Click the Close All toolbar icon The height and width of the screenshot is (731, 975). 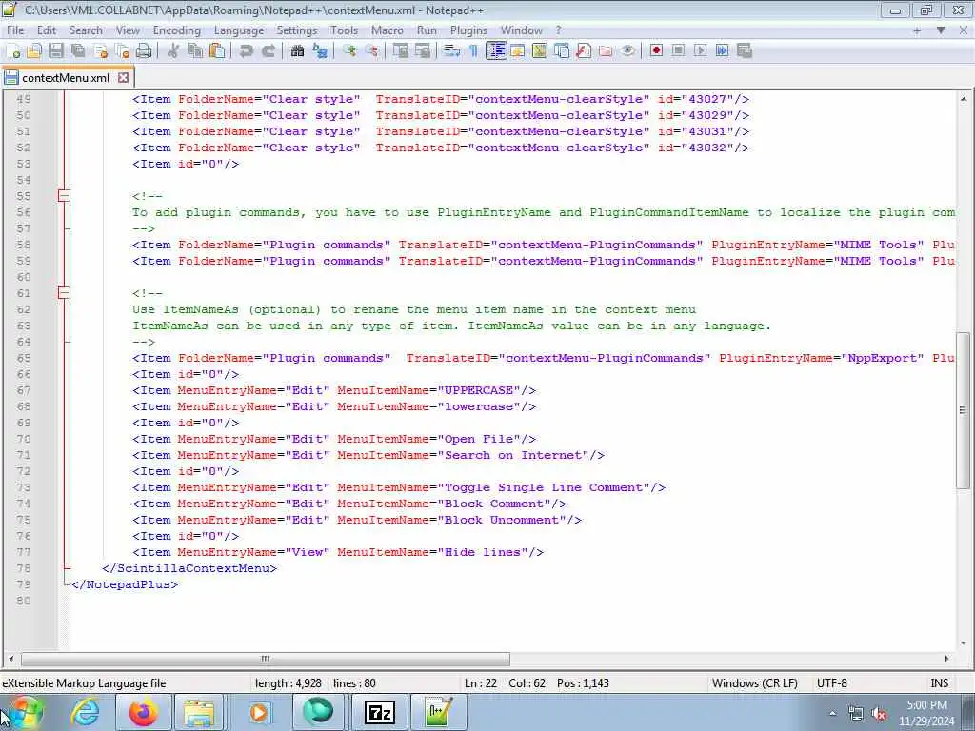[x=123, y=51]
